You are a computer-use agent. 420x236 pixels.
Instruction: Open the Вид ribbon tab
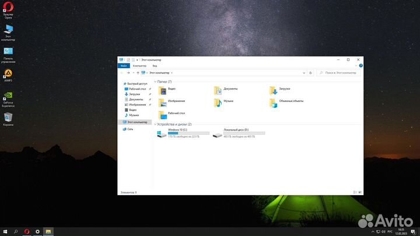155,66
